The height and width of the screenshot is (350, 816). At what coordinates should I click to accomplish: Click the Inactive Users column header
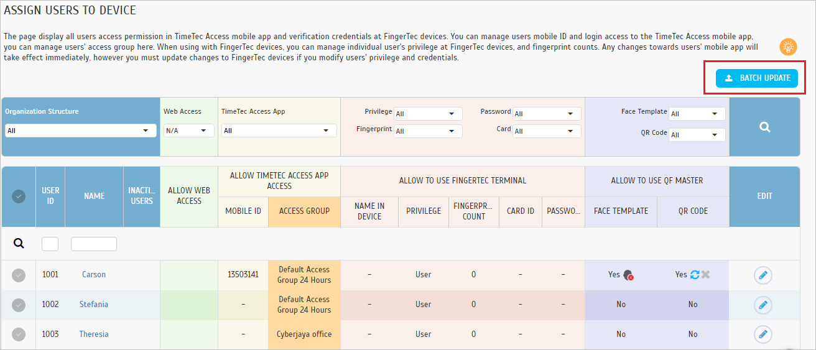tap(142, 196)
